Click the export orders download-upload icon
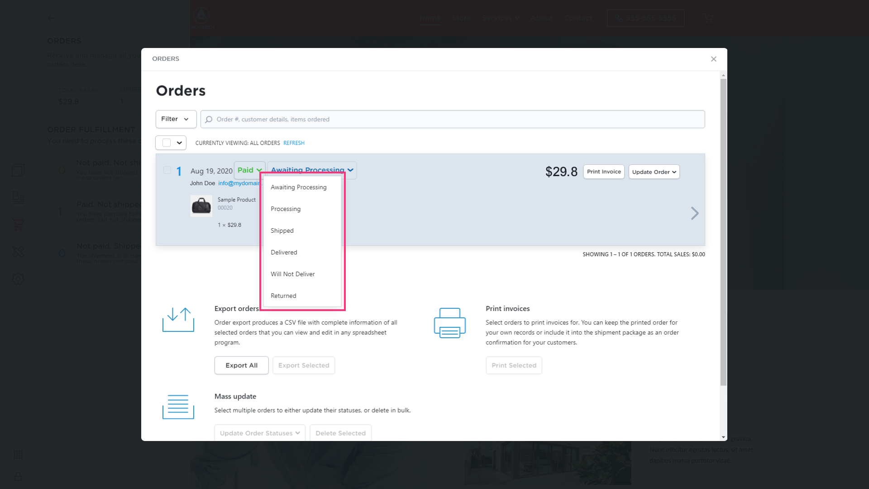Image resolution: width=869 pixels, height=489 pixels. pos(178,320)
